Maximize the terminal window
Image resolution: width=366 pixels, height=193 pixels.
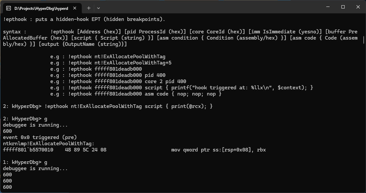(x=343, y=7)
